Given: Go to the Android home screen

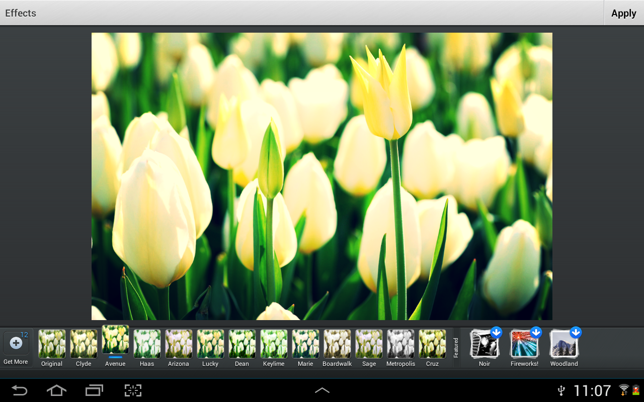Looking at the screenshot, I should point(56,390).
